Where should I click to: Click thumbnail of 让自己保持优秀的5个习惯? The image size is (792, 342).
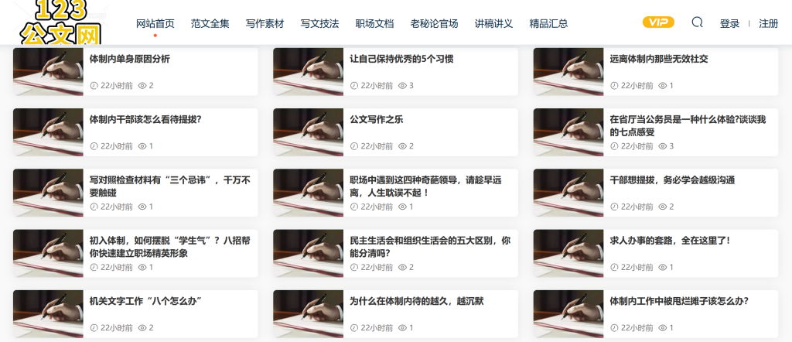308,72
